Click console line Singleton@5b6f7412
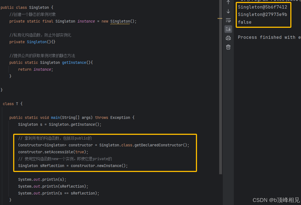This screenshot has width=301, height=205. pos(262,7)
